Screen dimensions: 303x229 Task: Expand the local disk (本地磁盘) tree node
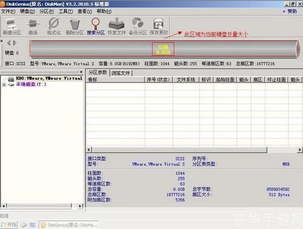pyautogui.click(x=4, y=85)
